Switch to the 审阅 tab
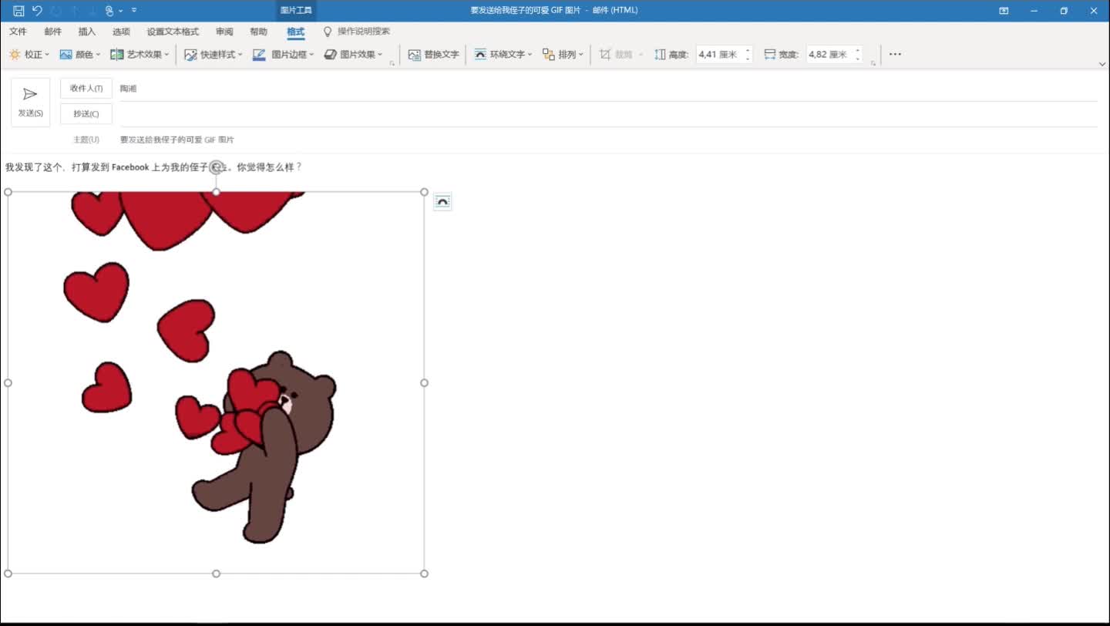Viewport: 1110px width, 626px height. [x=224, y=32]
